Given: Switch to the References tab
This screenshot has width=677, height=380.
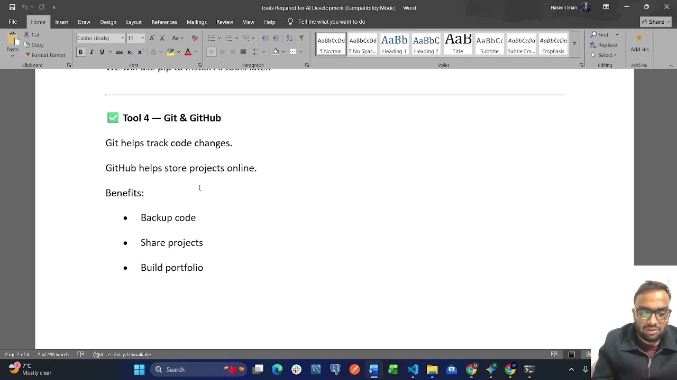Looking at the screenshot, I should (x=164, y=22).
